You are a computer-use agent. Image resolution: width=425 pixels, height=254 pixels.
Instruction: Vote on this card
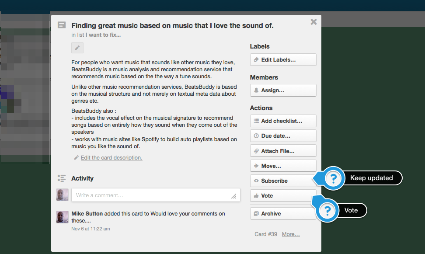click(283, 196)
